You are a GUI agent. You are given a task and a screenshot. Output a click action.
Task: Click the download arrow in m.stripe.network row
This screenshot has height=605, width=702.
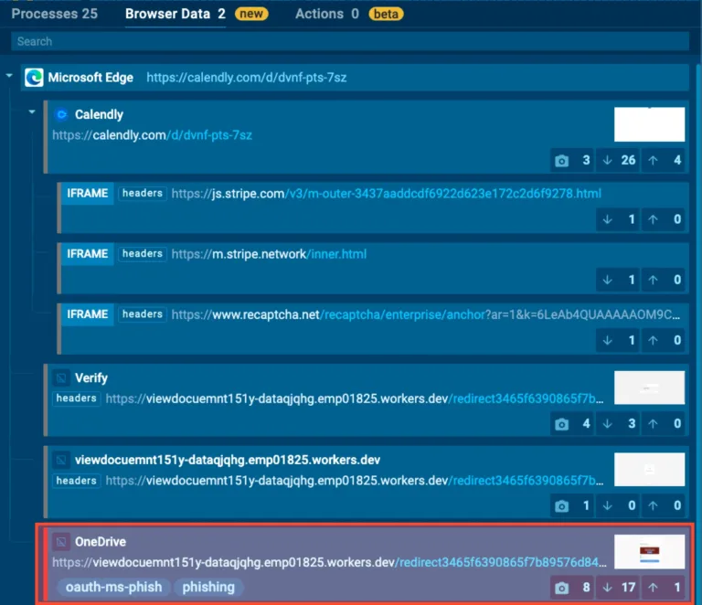[608, 280]
